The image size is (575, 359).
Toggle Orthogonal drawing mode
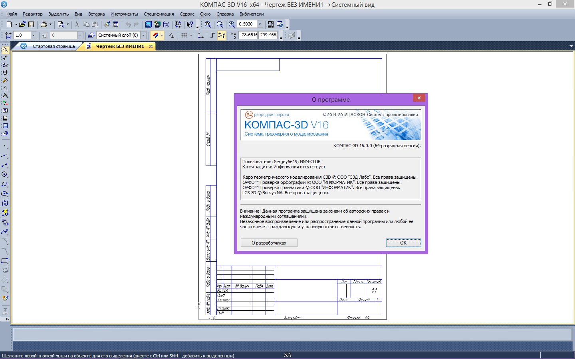point(213,35)
